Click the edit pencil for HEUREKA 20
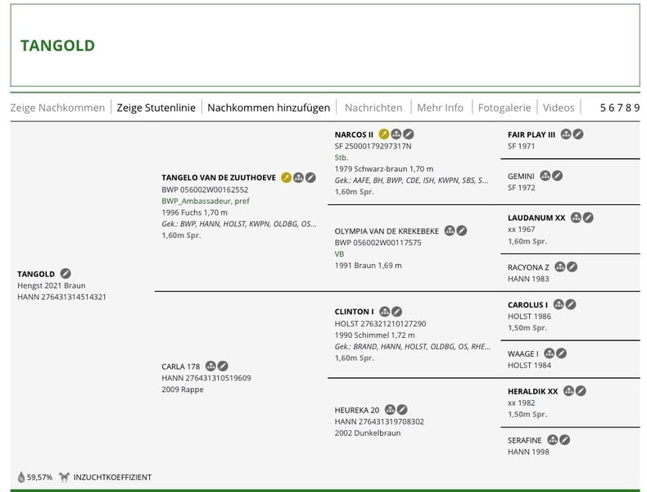Screen dimensions: 647x492 [402, 409]
